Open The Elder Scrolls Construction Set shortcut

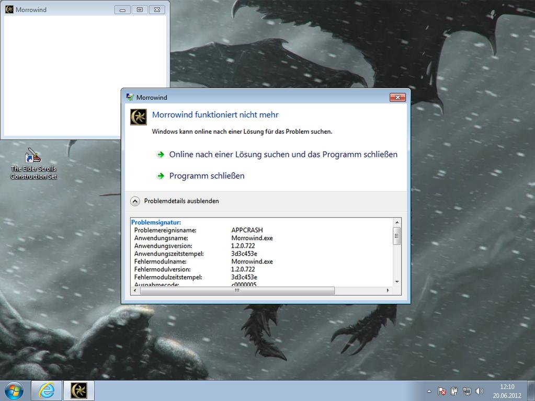33,164
